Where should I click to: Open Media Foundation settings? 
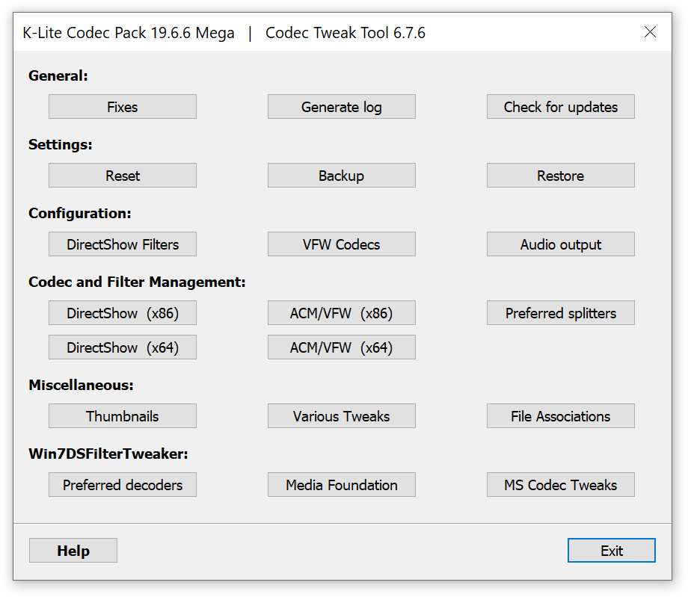coord(341,484)
